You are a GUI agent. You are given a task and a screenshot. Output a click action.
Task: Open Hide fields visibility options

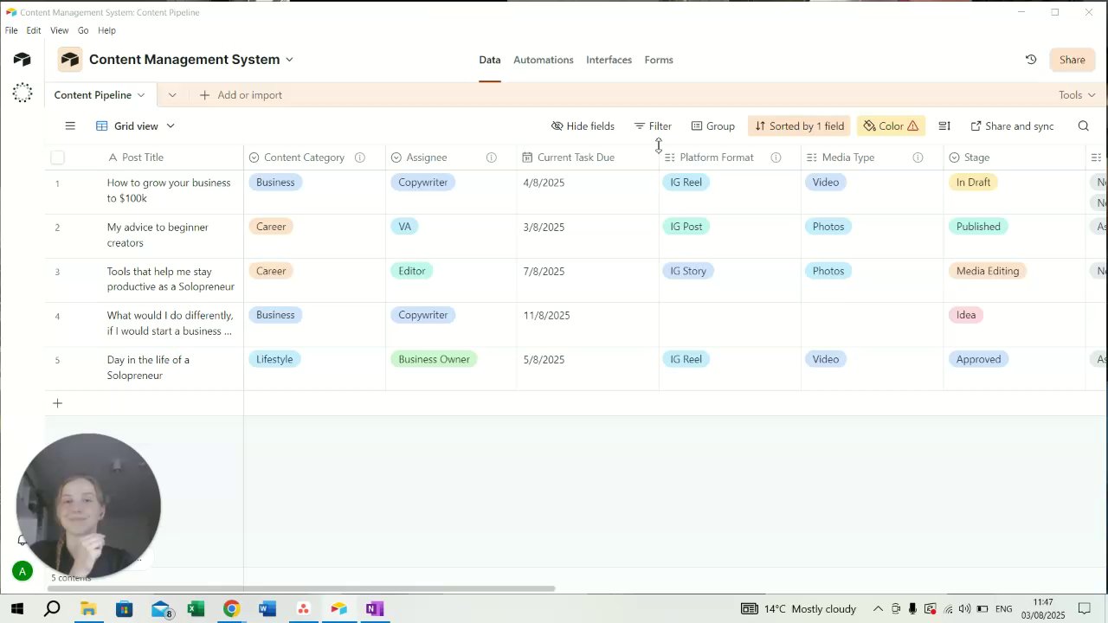click(x=583, y=126)
